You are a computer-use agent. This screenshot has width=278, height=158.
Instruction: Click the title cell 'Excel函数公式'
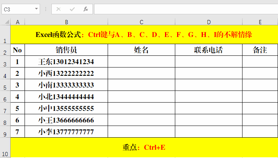pos(144,34)
